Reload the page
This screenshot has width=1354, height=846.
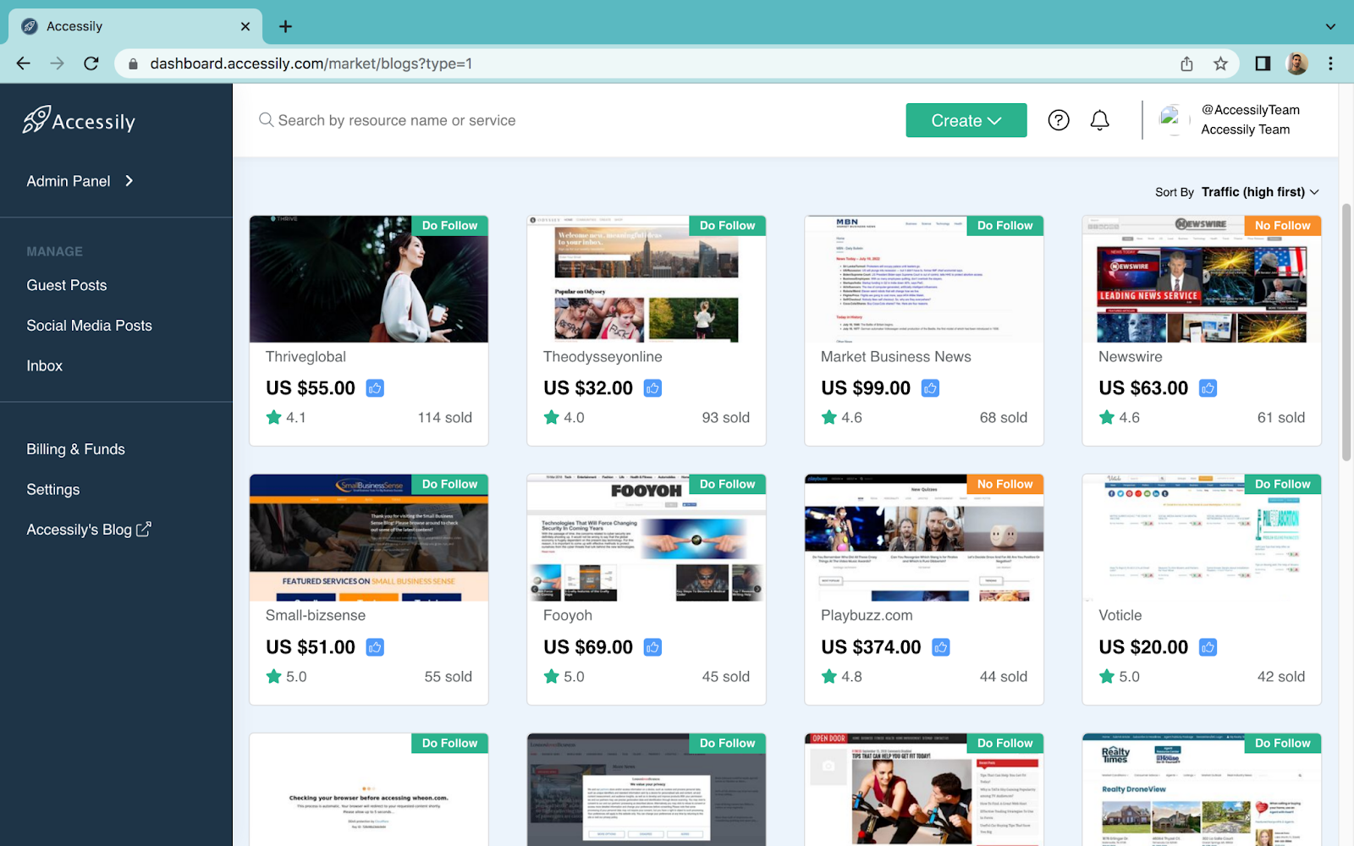(x=91, y=63)
